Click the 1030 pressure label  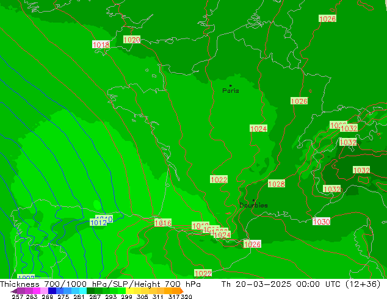(x=321, y=222)
